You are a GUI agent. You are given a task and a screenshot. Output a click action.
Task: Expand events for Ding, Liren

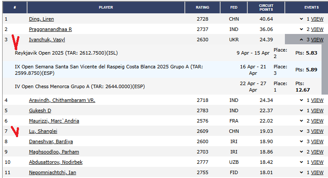coord(301,19)
